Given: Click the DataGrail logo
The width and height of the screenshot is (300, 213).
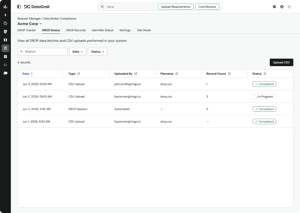Looking at the screenshot, I should [37, 7].
